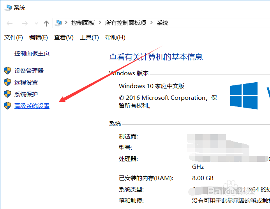This screenshot has height=209, width=270.
Task: Select the 8.00 GB memory value
Action: point(203,178)
